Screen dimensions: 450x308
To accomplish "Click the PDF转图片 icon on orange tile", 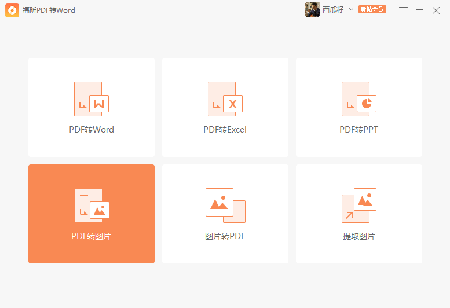I will [92, 206].
